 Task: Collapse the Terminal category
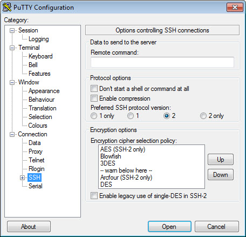pos(12,48)
